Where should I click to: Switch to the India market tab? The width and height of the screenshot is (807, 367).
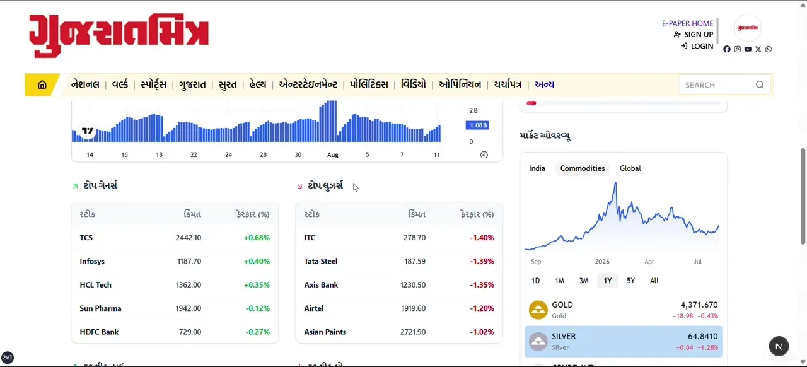(537, 168)
